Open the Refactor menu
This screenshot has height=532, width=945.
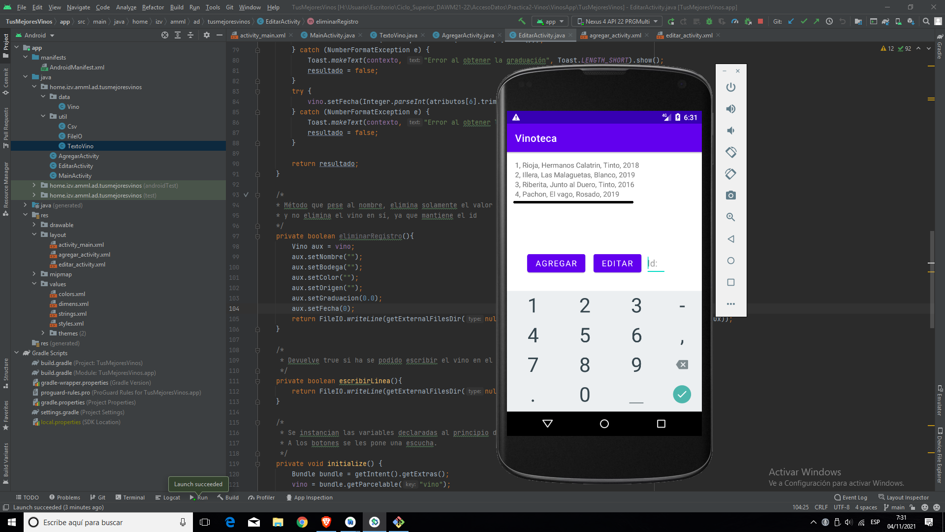(x=153, y=7)
